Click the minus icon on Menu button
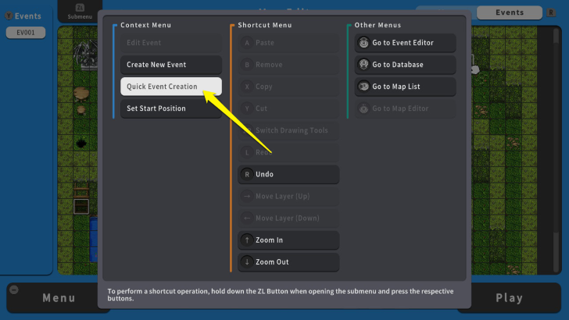Screen dimensions: 569x320 (14, 290)
